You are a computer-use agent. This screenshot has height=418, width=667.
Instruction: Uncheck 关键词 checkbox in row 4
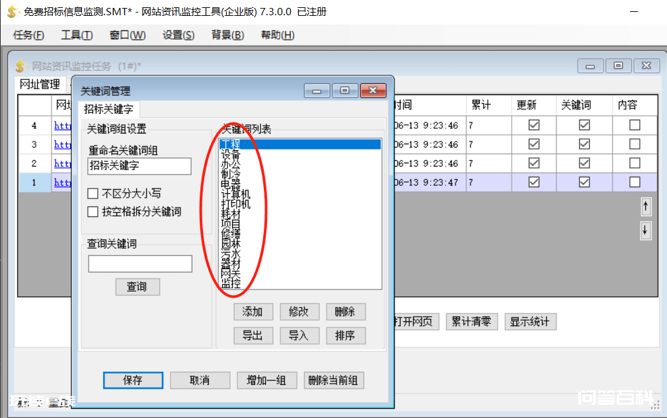(x=584, y=125)
